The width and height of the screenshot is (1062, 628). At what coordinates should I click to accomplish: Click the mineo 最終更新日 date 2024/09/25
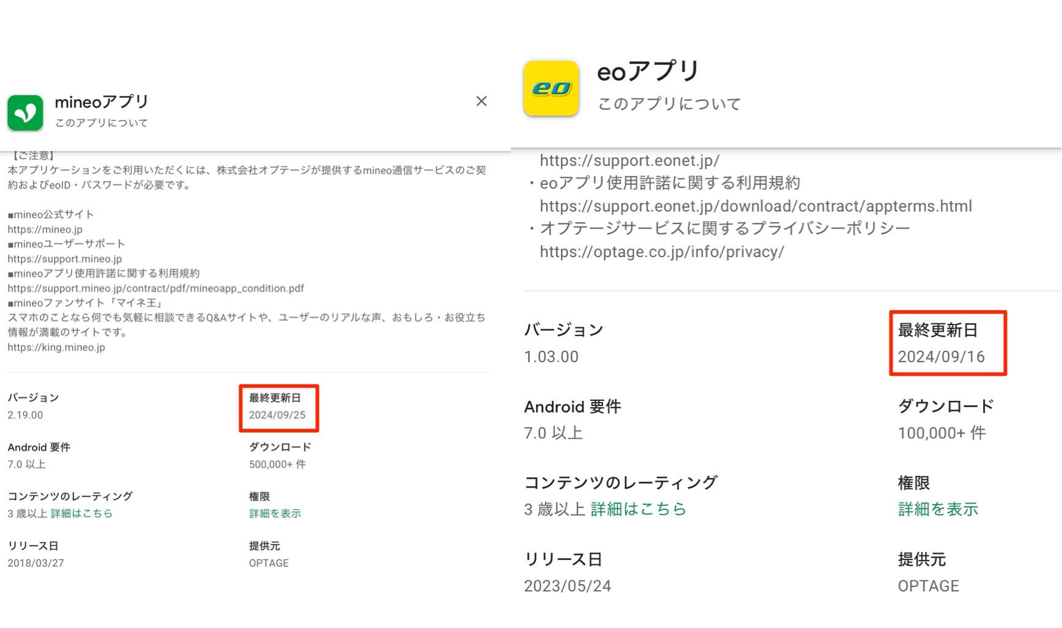tap(277, 415)
